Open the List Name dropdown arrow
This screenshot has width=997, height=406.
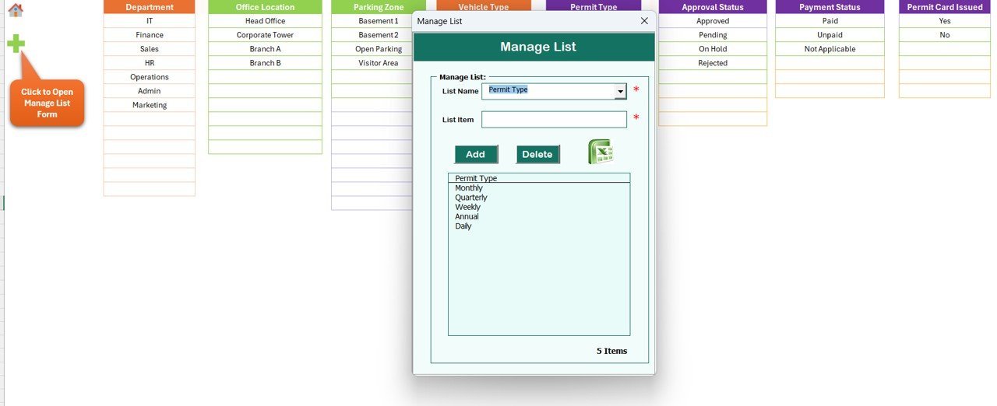[620, 92]
